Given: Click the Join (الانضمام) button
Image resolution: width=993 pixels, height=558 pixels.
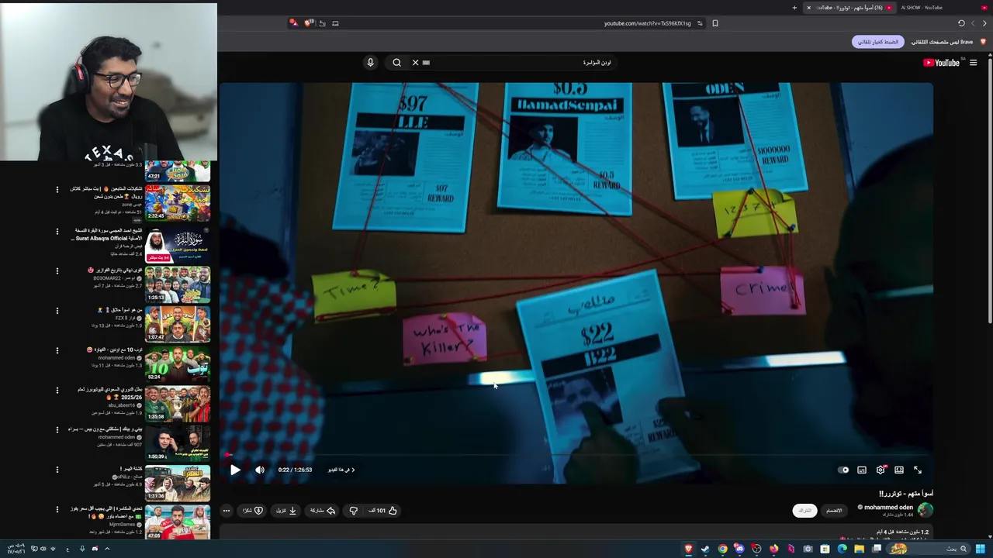Looking at the screenshot, I should click(834, 510).
